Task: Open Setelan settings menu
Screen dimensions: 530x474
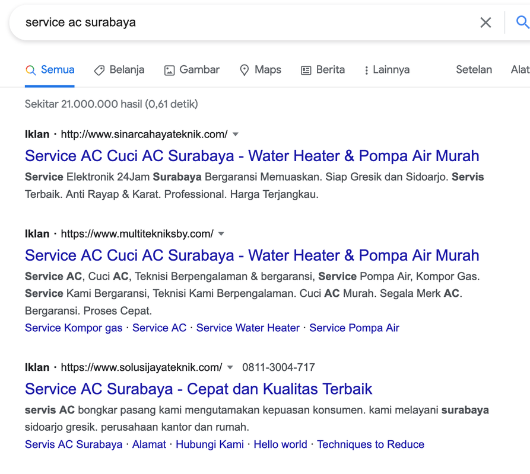Action: [x=474, y=70]
